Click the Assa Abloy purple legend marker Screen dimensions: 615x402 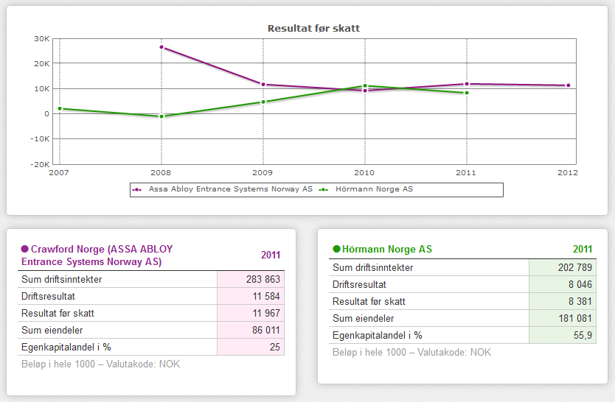pyautogui.click(x=137, y=190)
